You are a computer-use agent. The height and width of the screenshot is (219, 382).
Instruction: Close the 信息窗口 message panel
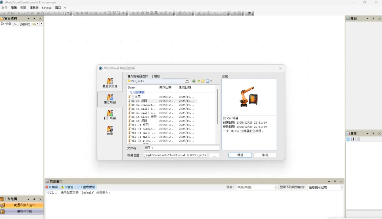point(341,182)
